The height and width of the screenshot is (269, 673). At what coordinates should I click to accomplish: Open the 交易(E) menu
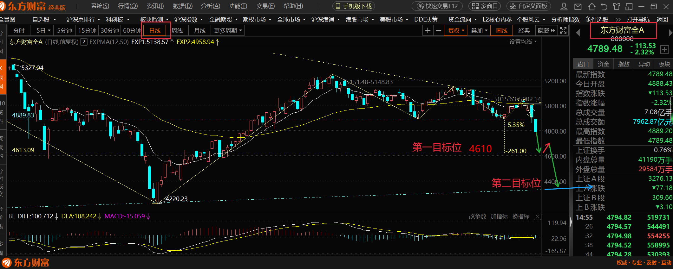pyautogui.click(x=265, y=6)
